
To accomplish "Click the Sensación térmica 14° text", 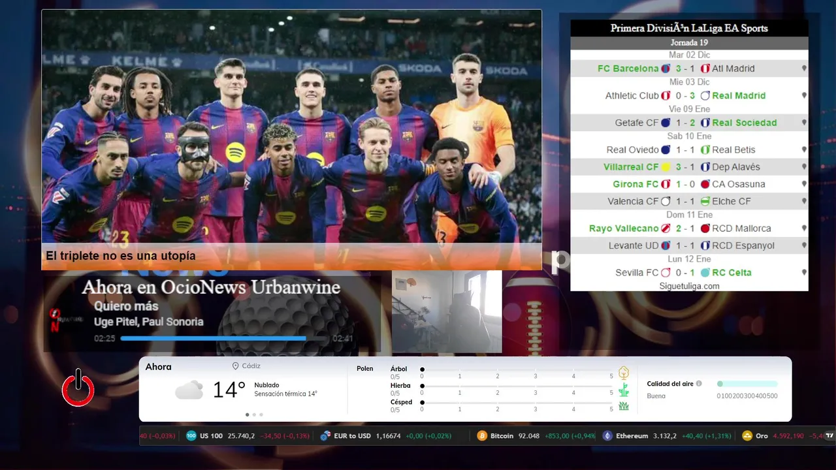I will (285, 394).
